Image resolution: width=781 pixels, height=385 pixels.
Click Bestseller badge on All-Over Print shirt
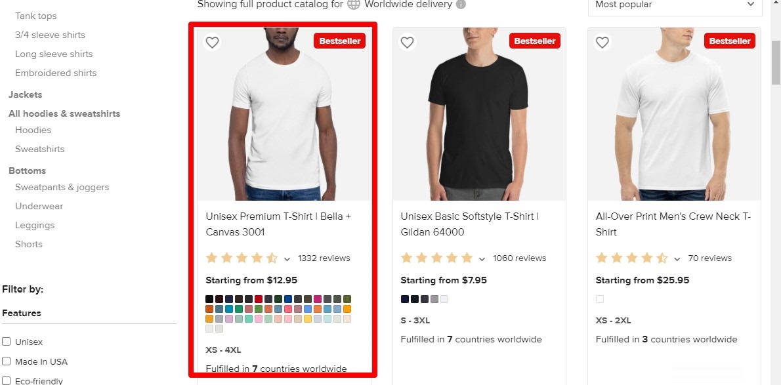(x=729, y=41)
